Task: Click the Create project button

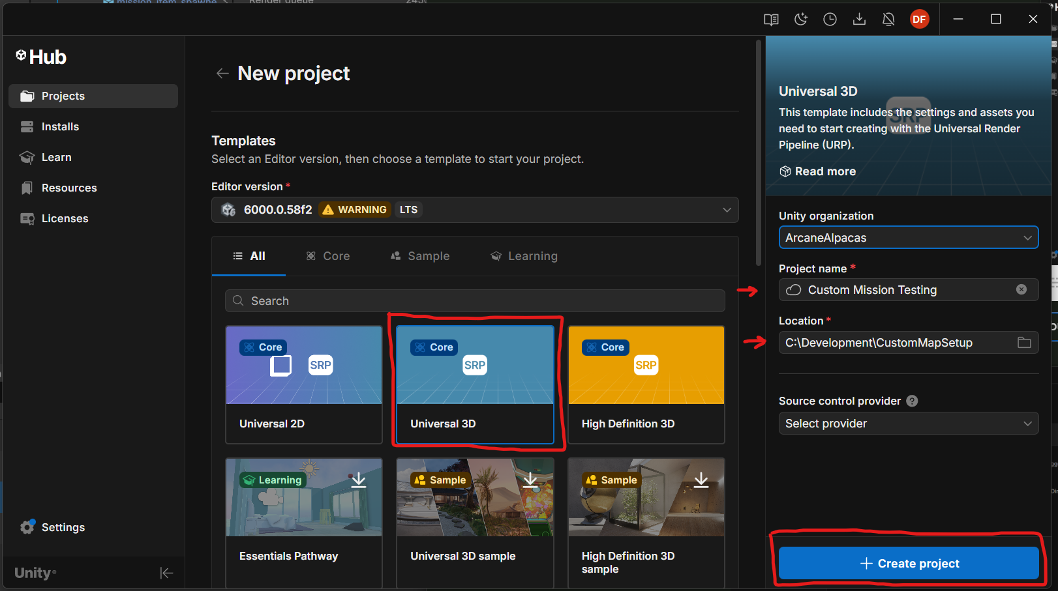Action: 909,563
